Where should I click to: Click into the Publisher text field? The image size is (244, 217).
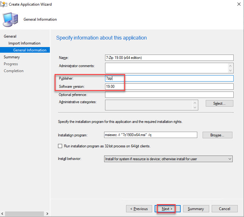[169, 78]
